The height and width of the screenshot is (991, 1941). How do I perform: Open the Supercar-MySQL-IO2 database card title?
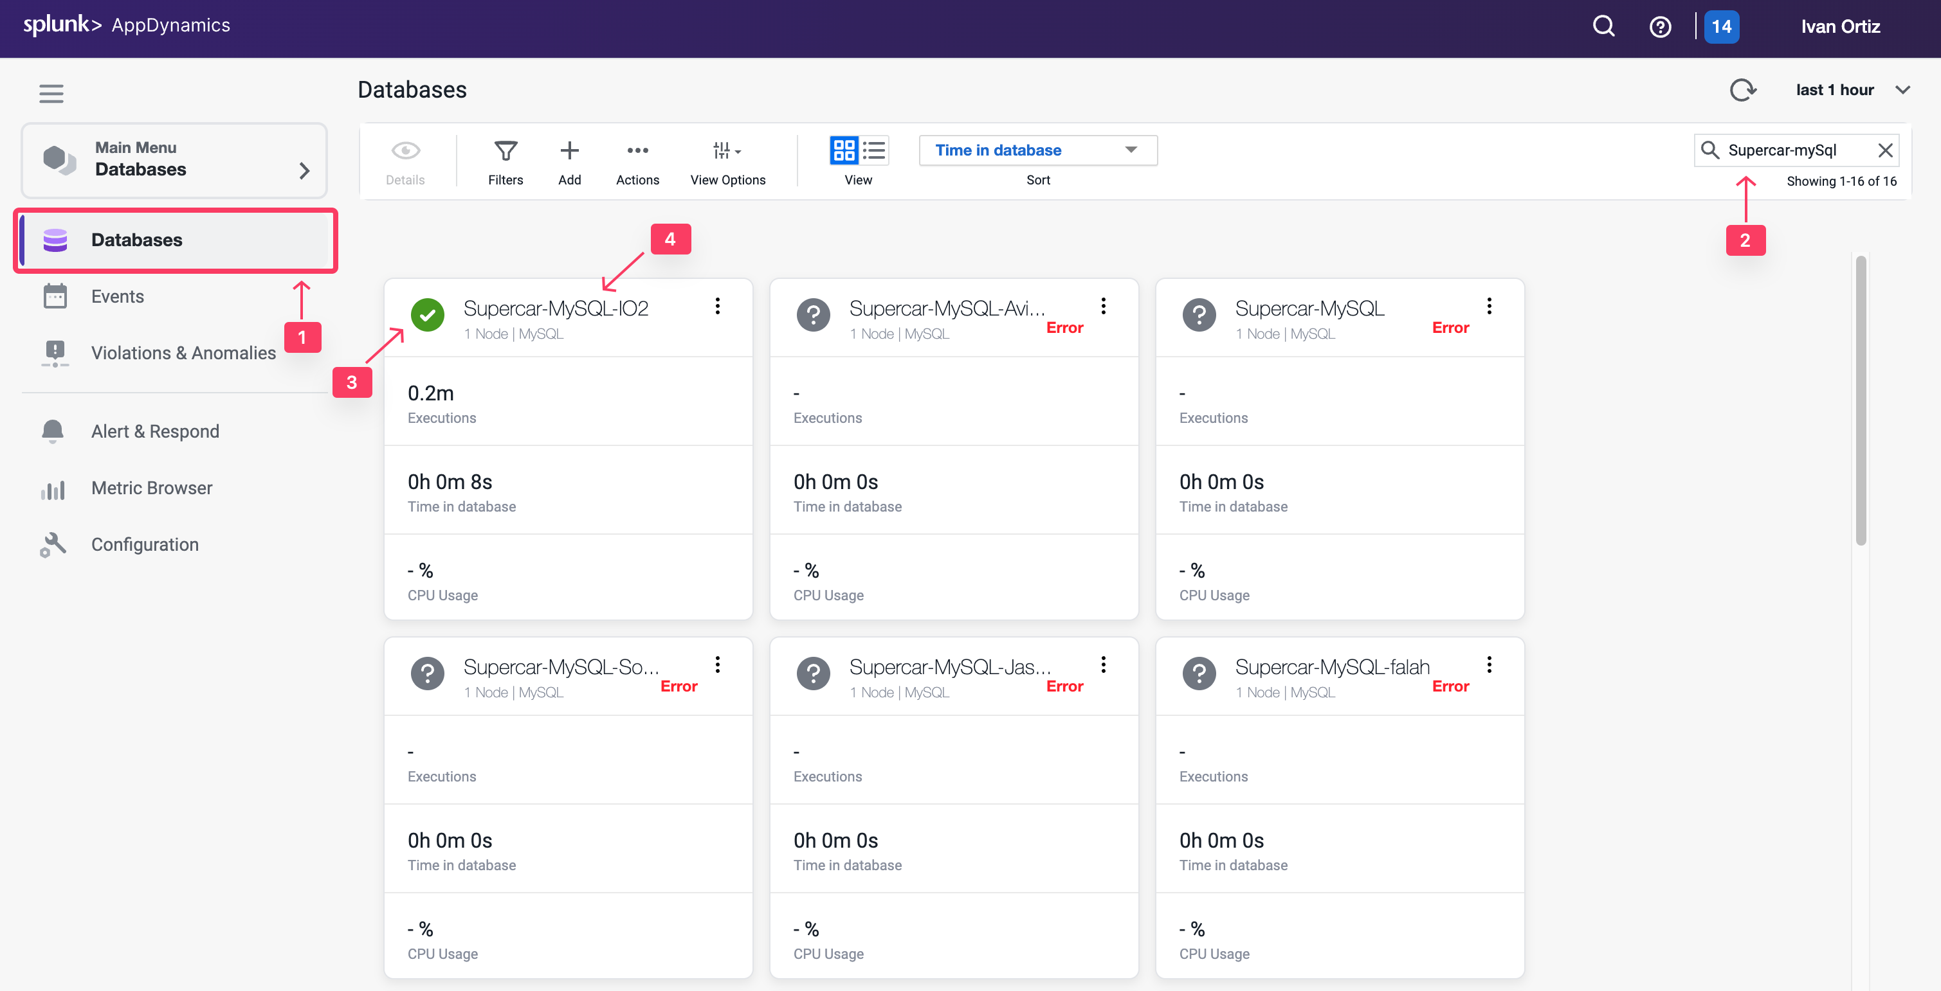tap(555, 308)
